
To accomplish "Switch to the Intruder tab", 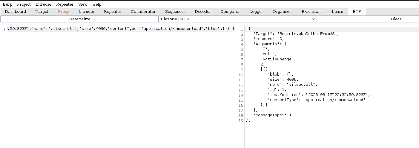I will [x=87, y=12].
